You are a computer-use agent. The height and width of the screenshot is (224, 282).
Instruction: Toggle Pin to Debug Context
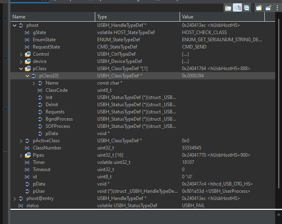click(x=268, y=8)
